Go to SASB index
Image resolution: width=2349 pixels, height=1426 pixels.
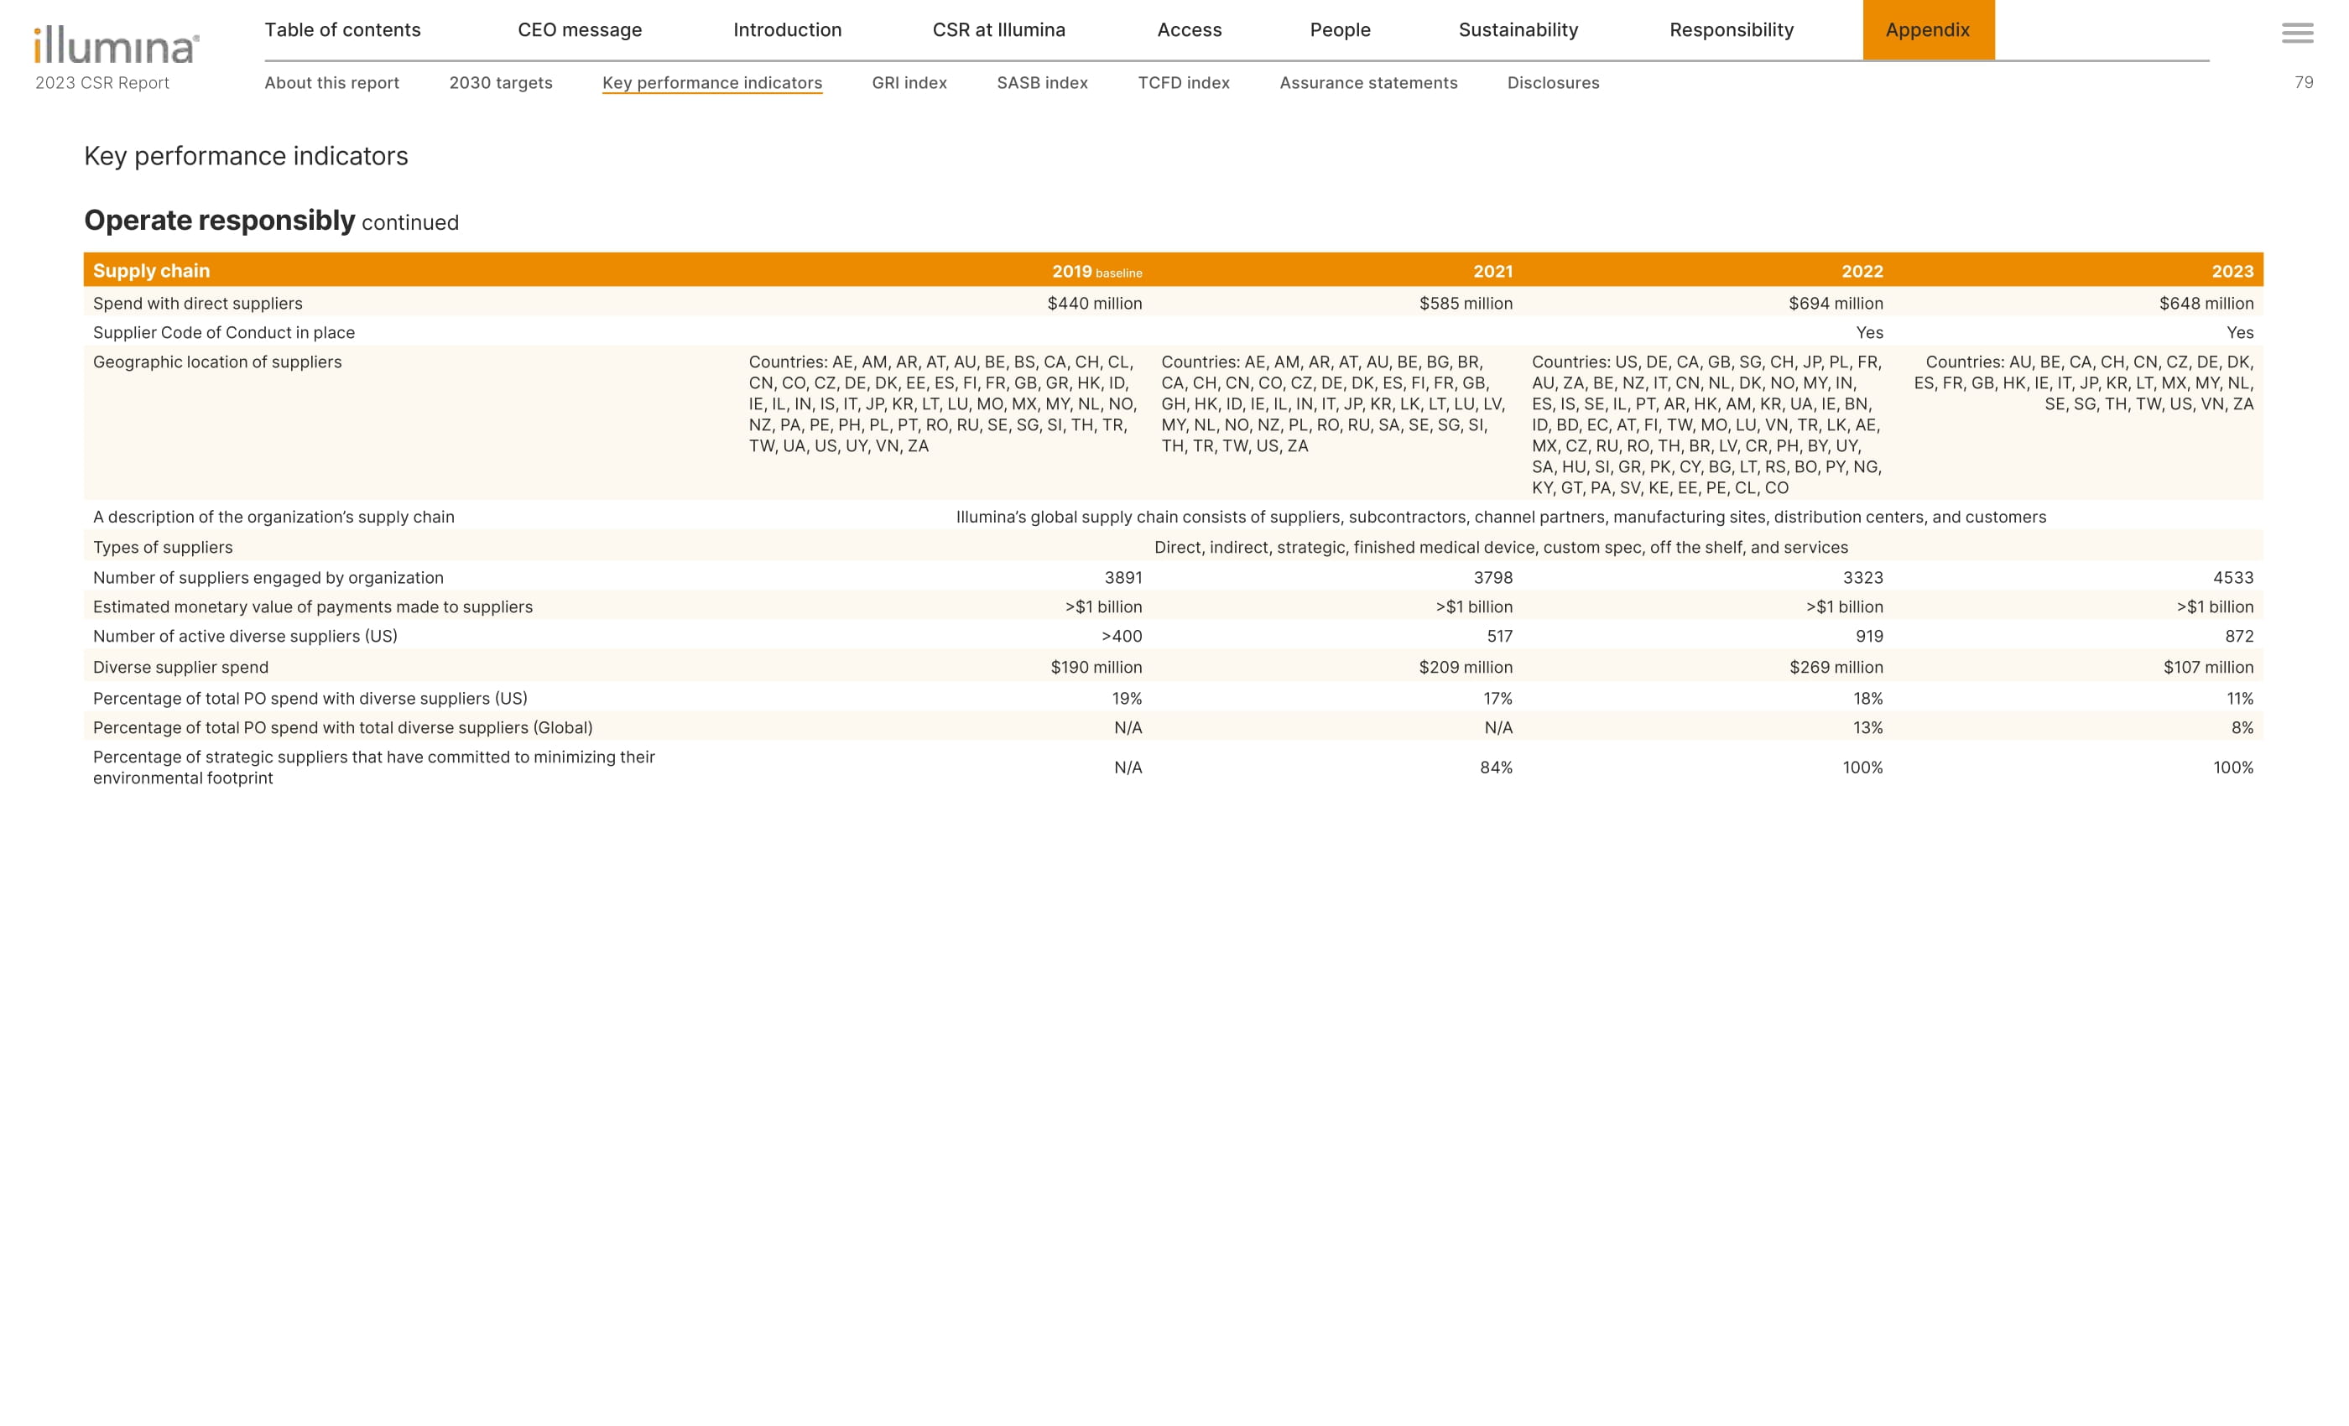1042,83
